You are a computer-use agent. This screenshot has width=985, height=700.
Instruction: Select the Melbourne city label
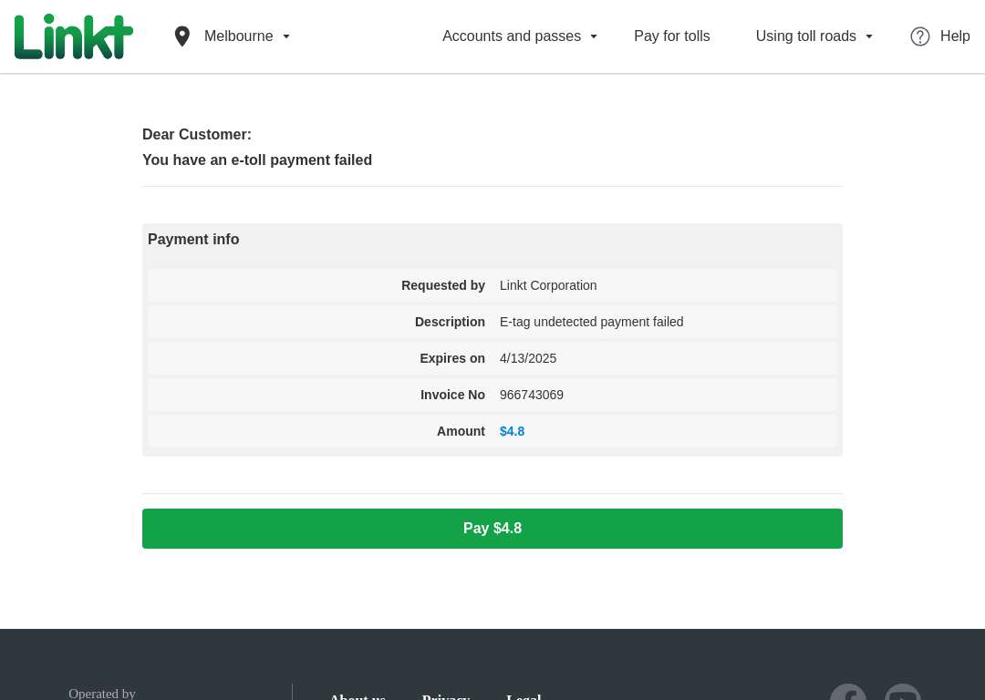[238, 36]
